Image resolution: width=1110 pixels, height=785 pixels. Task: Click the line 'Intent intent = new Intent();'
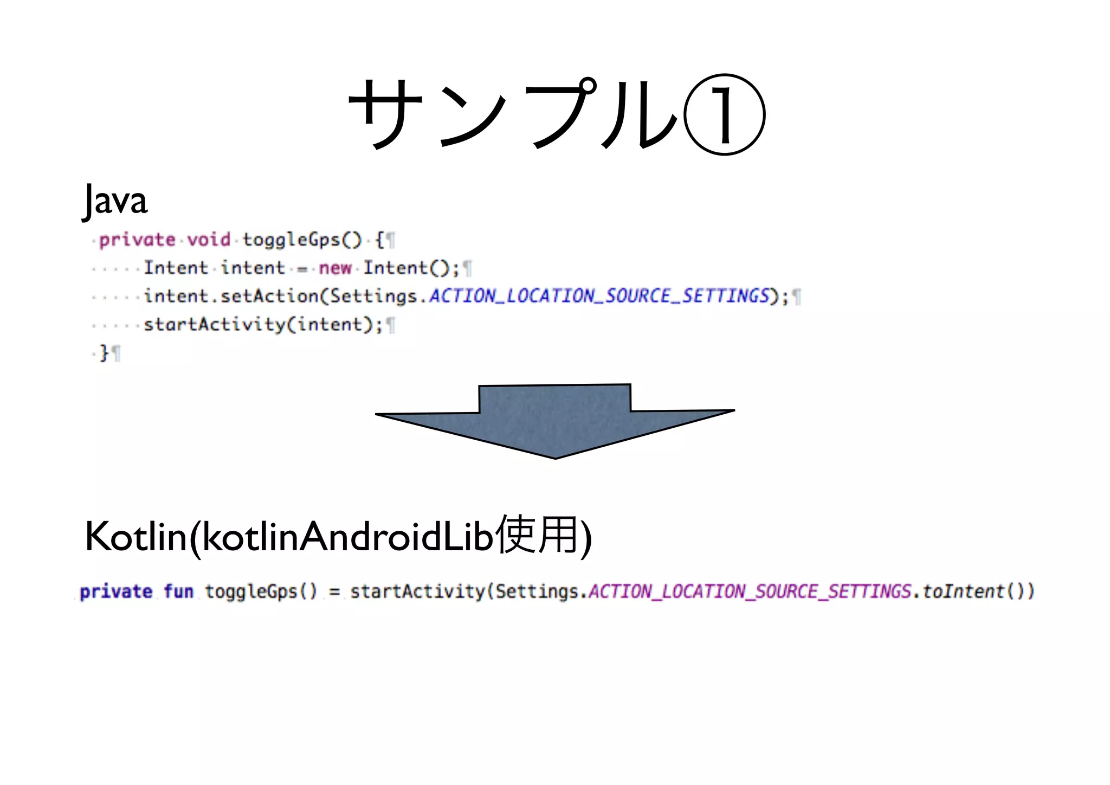302,268
